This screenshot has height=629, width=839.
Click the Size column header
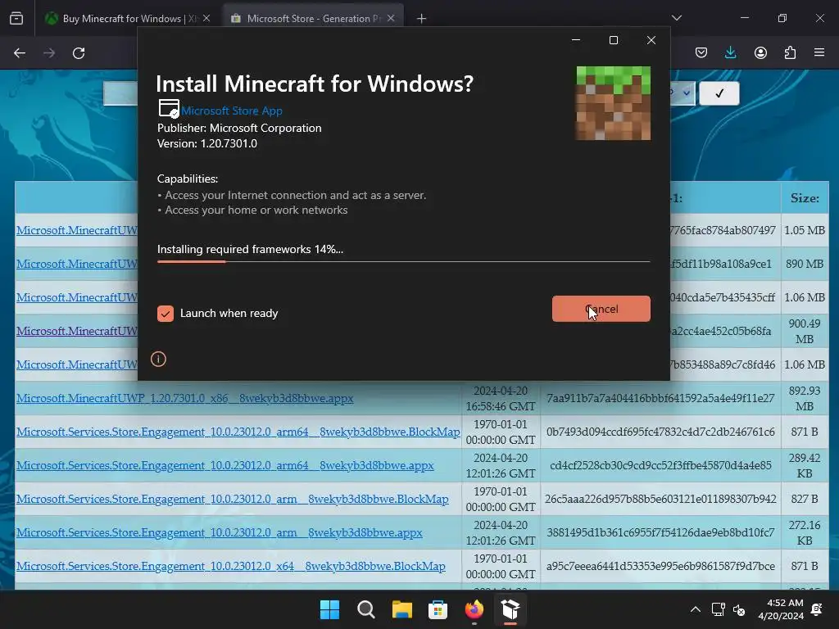coord(805,198)
